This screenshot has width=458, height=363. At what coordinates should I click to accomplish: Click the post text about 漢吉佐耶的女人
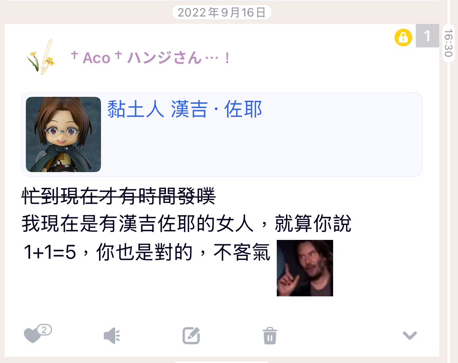coord(186,224)
